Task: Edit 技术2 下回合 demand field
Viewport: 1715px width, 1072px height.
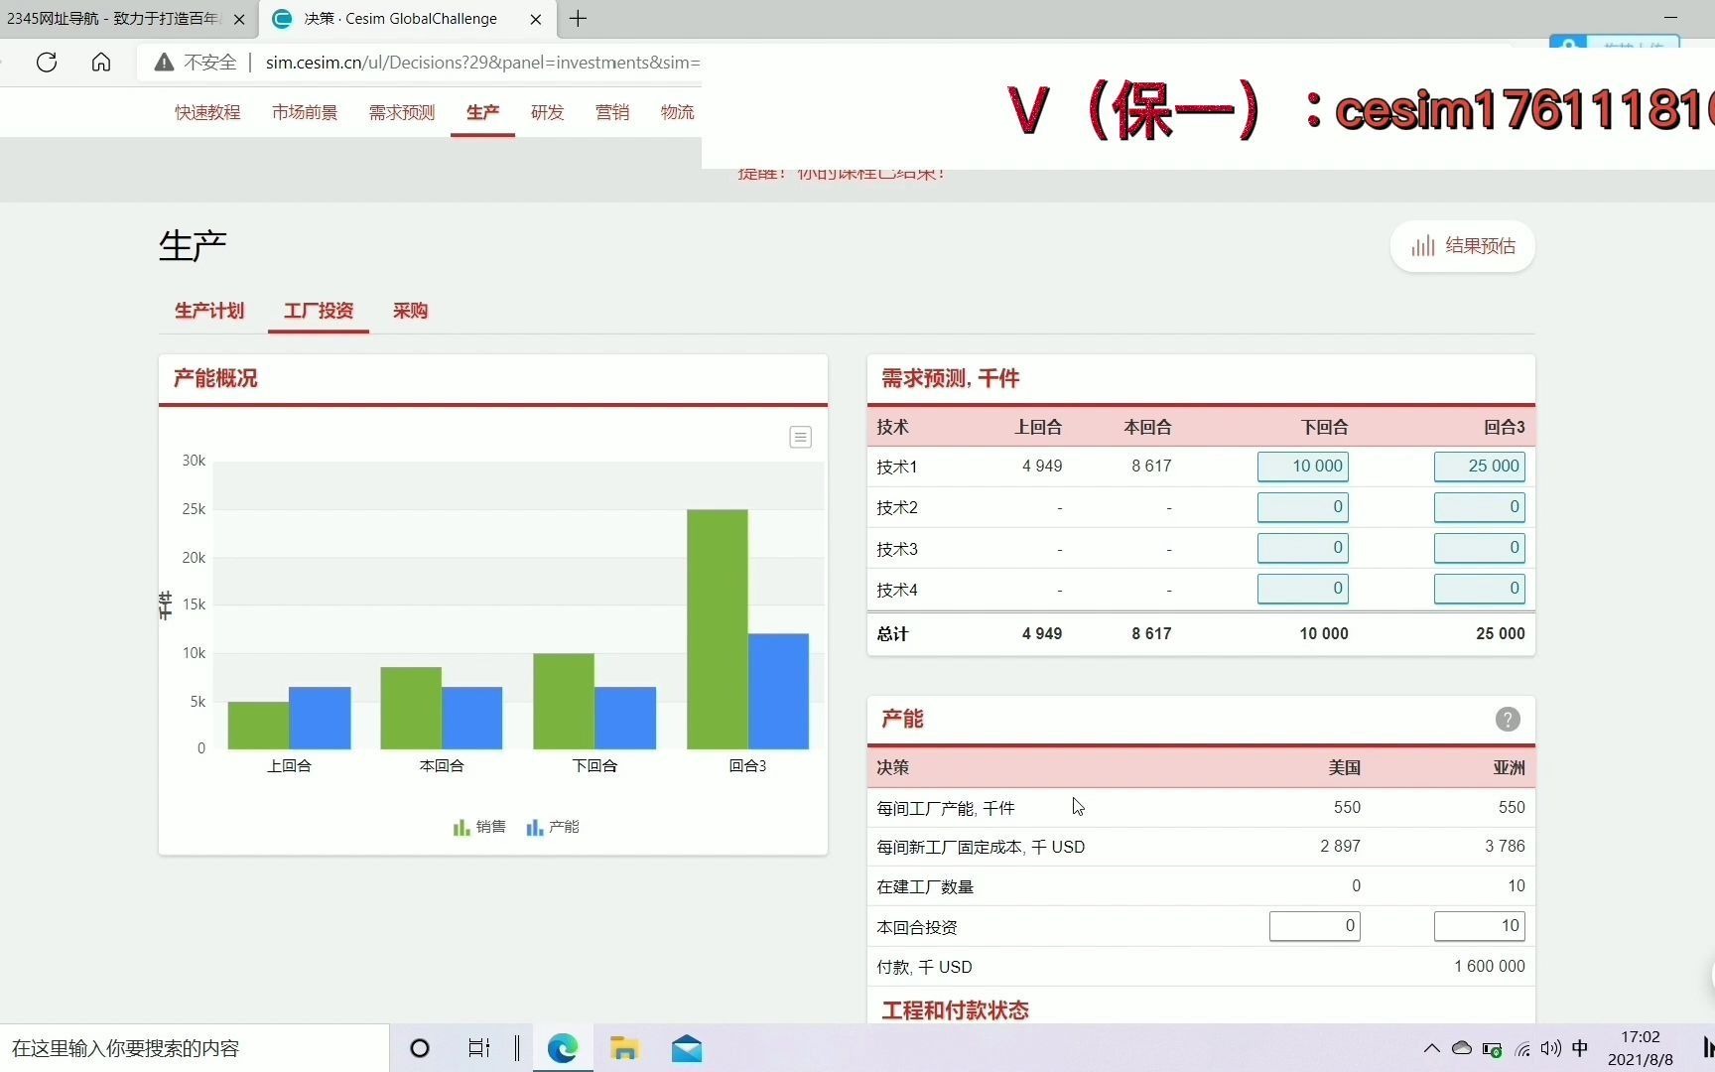Action: coord(1302,507)
